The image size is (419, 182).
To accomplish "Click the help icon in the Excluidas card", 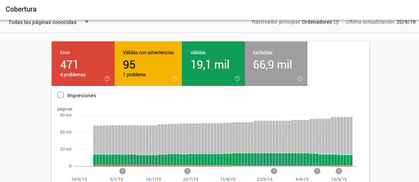I will click(x=300, y=79).
